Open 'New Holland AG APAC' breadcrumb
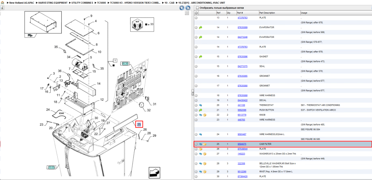 [22, 3]
